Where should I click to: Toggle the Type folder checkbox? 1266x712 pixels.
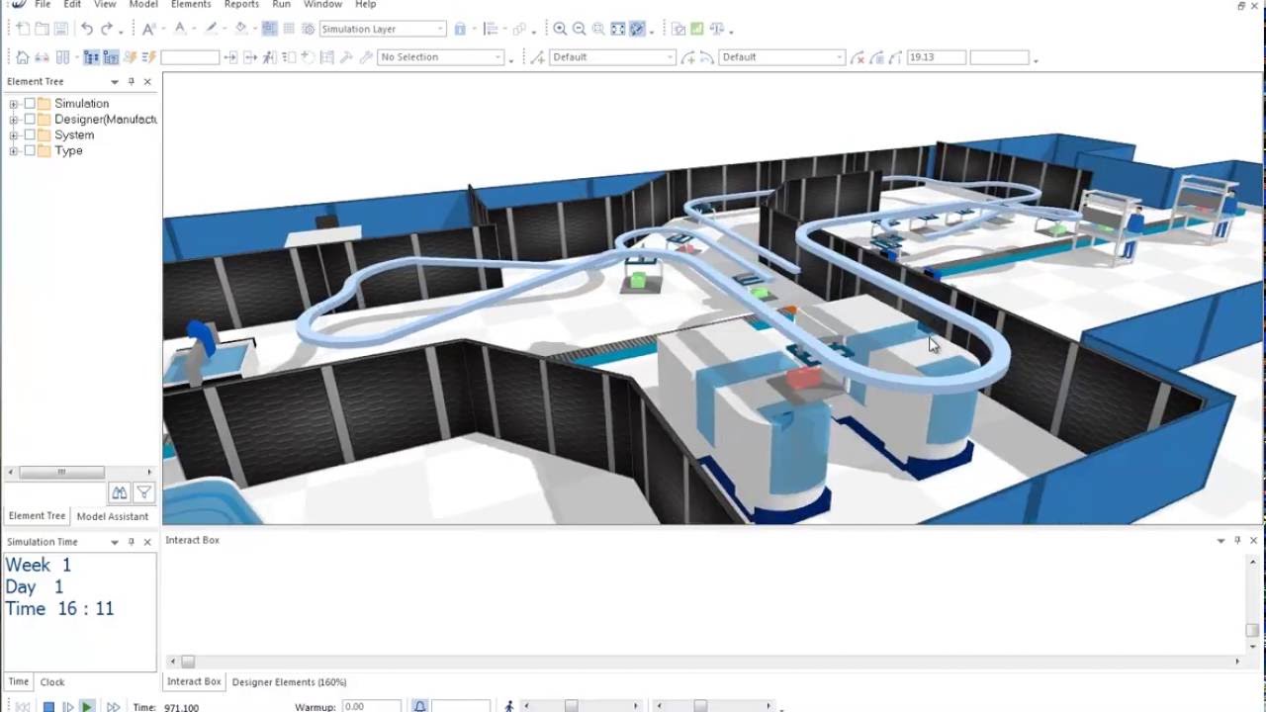click(x=30, y=151)
